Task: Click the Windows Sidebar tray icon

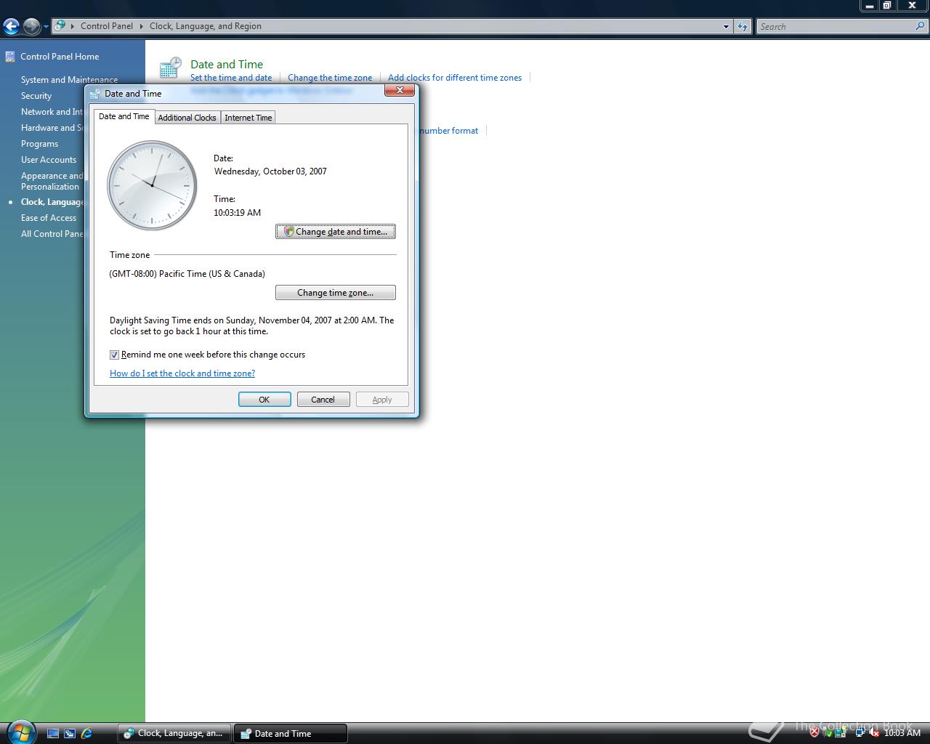Action: click(841, 732)
